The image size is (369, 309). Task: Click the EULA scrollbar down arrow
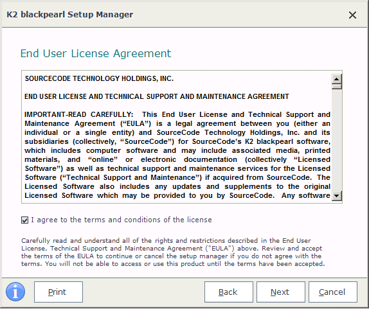[x=336, y=196]
